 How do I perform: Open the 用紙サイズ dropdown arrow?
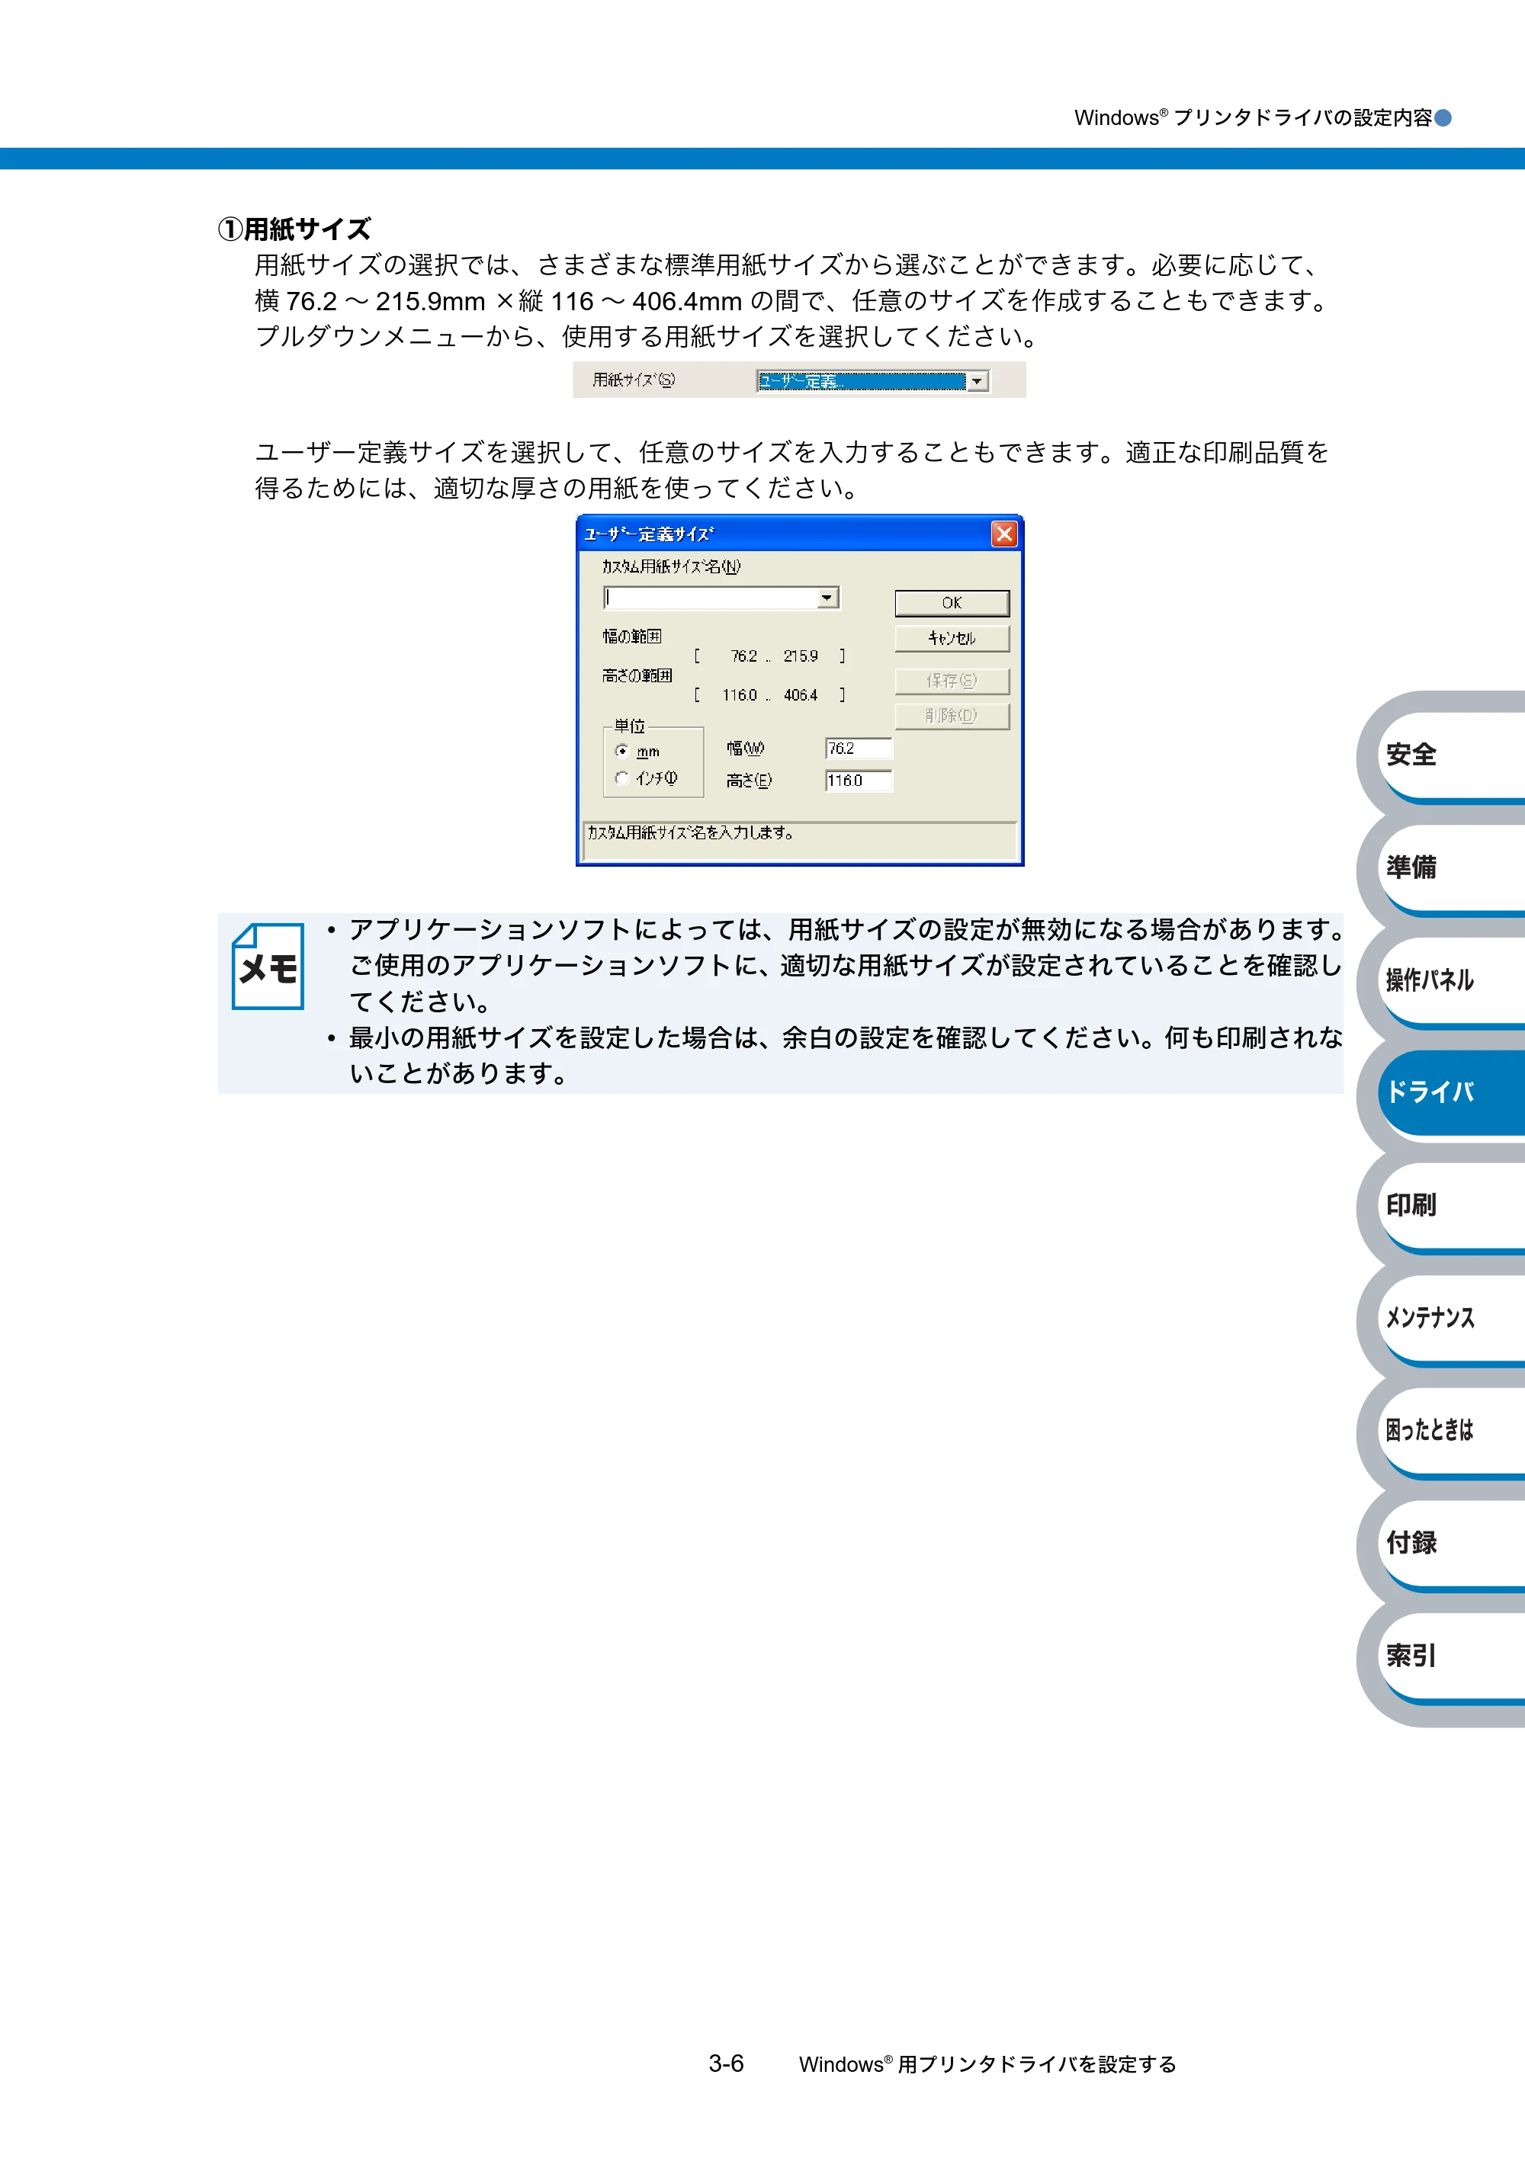(x=978, y=382)
